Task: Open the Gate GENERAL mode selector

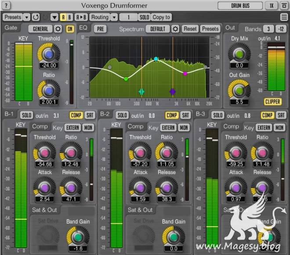Action: [x=40, y=29]
